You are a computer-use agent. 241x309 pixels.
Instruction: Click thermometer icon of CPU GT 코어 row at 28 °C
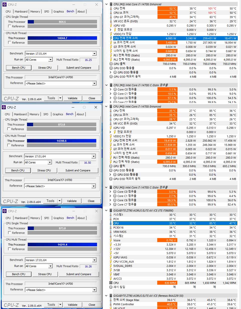tap(111, 119)
